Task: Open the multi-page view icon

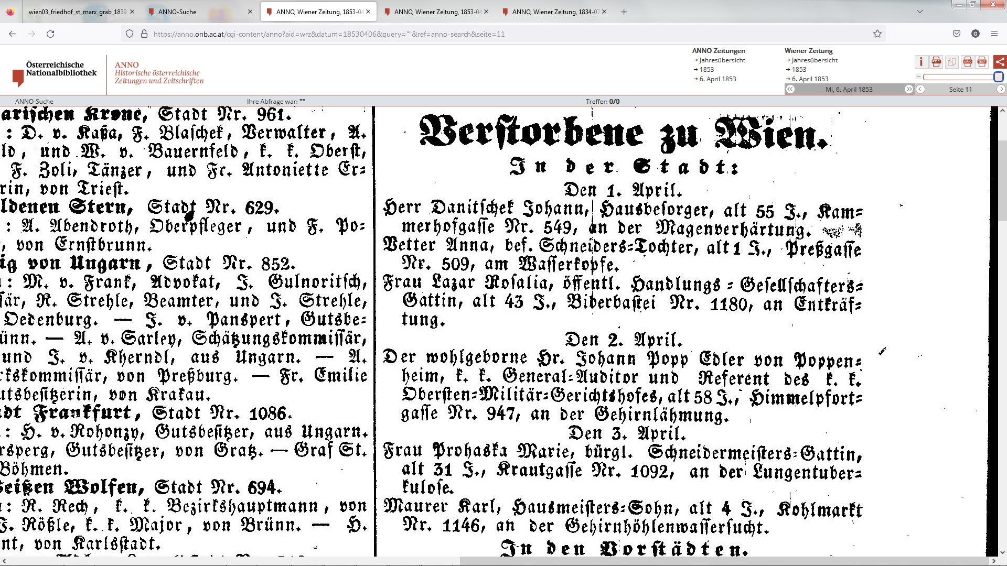Action: point(952,62)
